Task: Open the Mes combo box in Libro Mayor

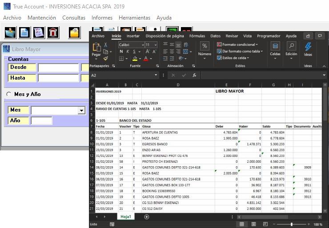Action: pos(81,110)
